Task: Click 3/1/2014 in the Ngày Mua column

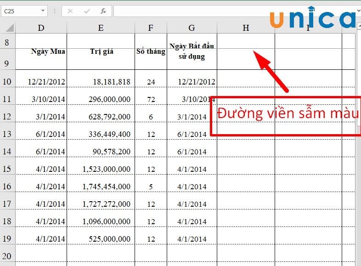Action: coord(41,113)
